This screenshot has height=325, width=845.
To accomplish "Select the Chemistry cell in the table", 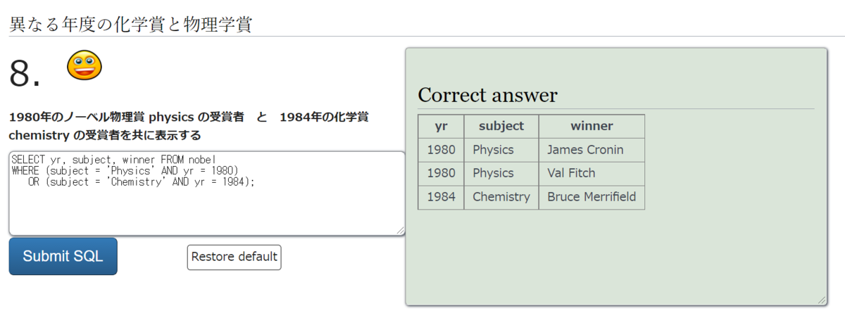I will [x=501, y=197].
